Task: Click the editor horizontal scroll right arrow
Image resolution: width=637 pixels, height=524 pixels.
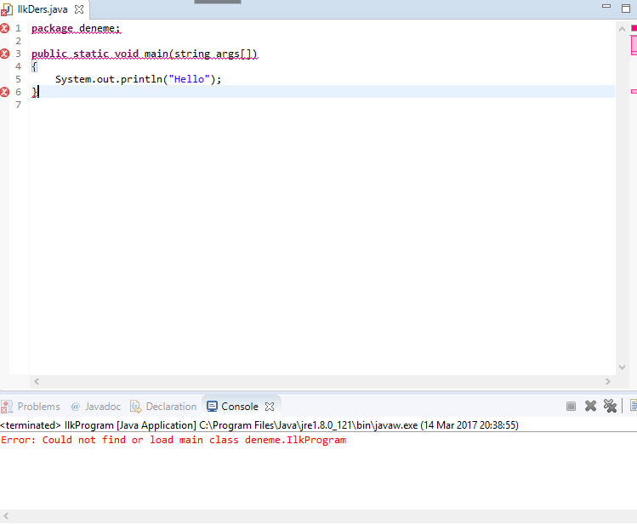Action: click(608, 381)
